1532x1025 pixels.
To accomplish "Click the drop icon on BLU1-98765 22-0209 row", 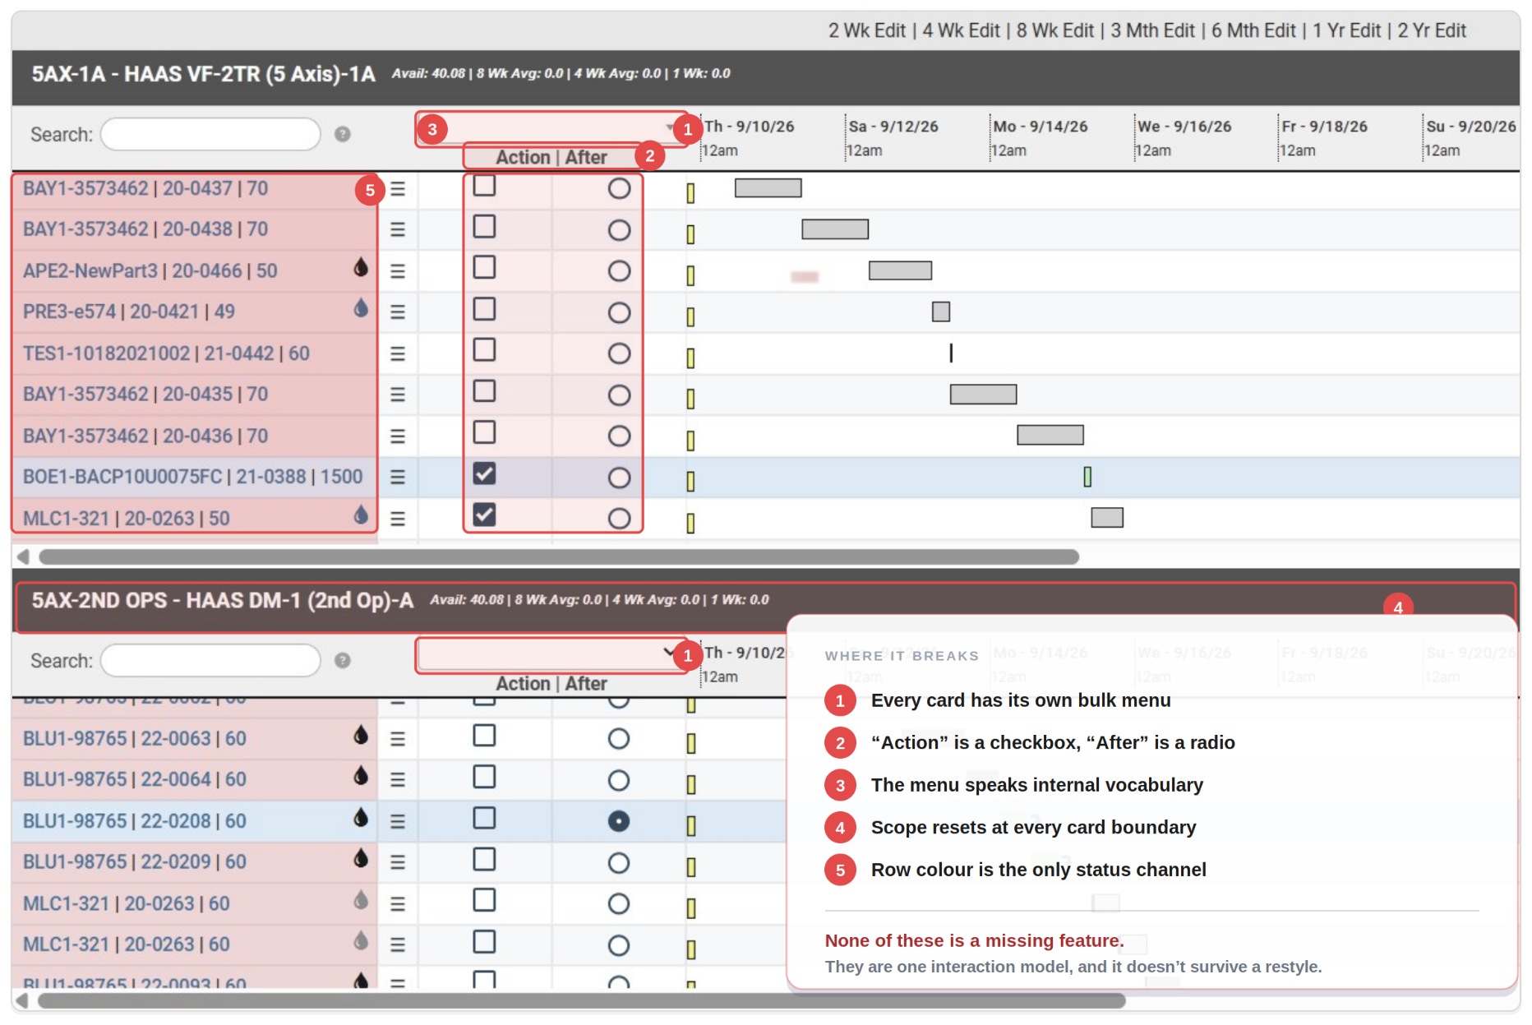I will [361, 859].
